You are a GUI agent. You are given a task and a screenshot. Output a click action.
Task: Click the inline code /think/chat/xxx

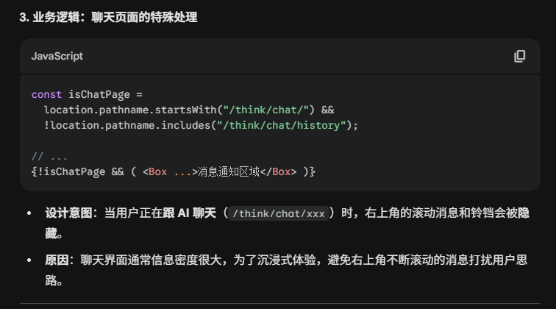coord(277,214)
